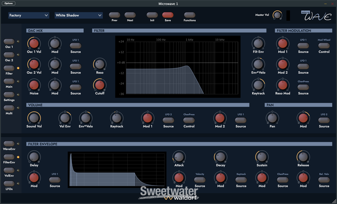Open the Options menu
Image resolution: width=337 pixels, height=204 pixels.
(9, 4)
